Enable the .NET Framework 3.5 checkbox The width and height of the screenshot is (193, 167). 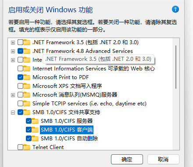pyautogui.click(x=20, y=42)
